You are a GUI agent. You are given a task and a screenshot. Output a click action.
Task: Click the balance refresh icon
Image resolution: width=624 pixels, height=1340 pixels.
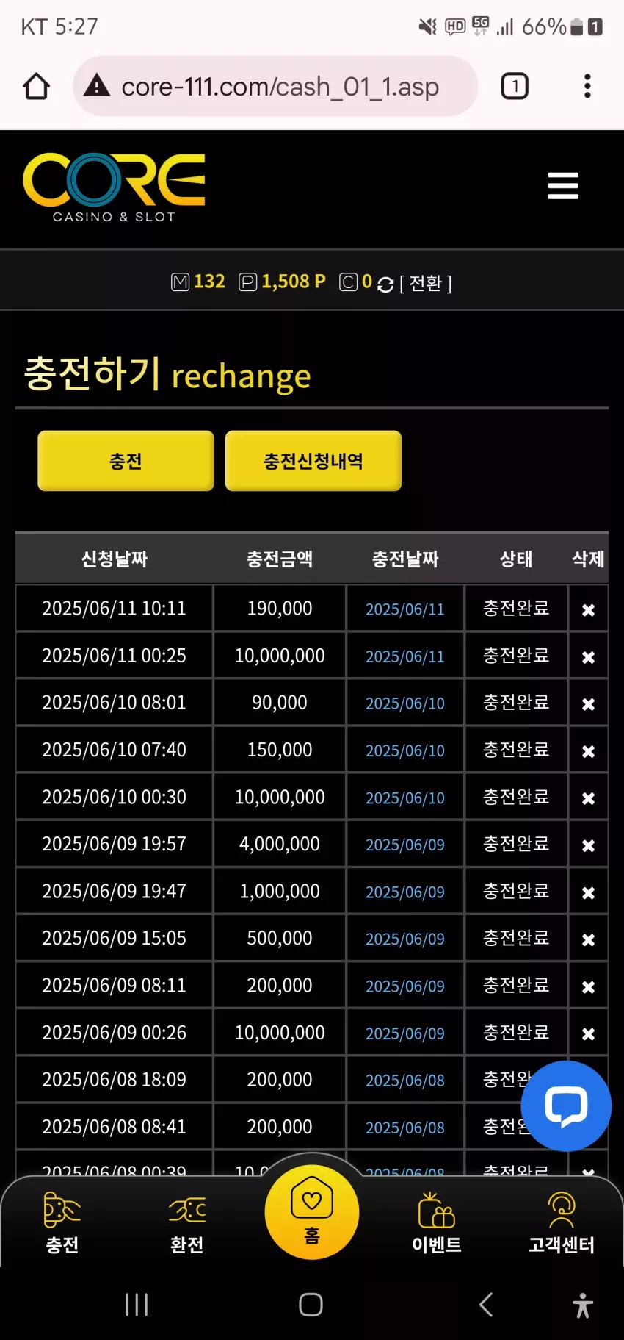[x=385, y=284]
